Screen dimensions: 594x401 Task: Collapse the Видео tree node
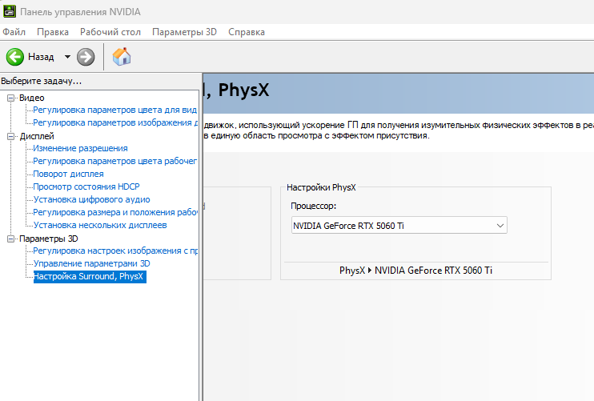click(x=10, y=98)
